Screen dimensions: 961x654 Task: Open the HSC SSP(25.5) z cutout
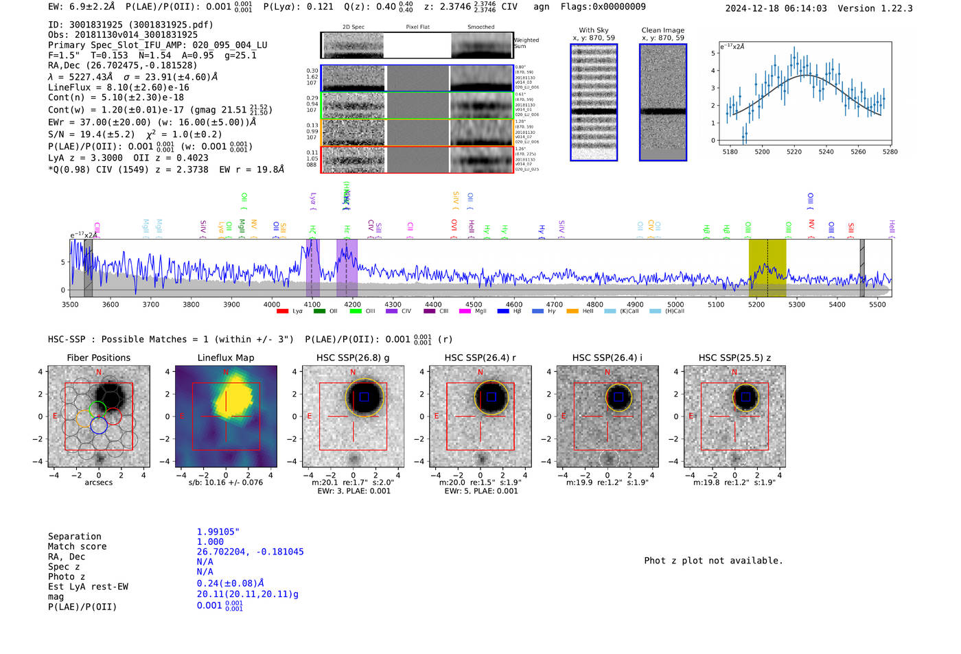[x=734, y=417]
